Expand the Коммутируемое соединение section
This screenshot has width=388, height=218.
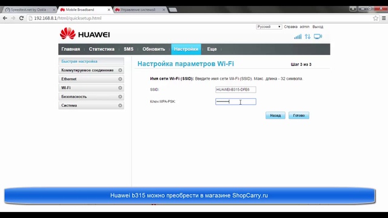92,70
